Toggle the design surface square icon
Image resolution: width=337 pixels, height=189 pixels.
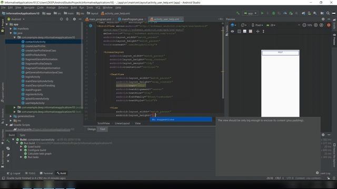click(x=244, y=31)
